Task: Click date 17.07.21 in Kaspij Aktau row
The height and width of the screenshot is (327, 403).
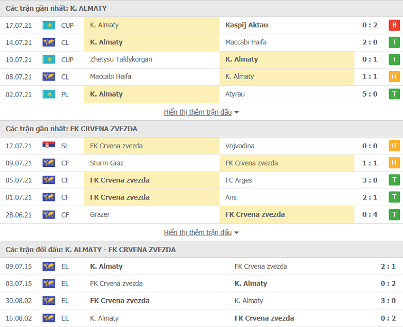Action: click(x=19, y=25)
